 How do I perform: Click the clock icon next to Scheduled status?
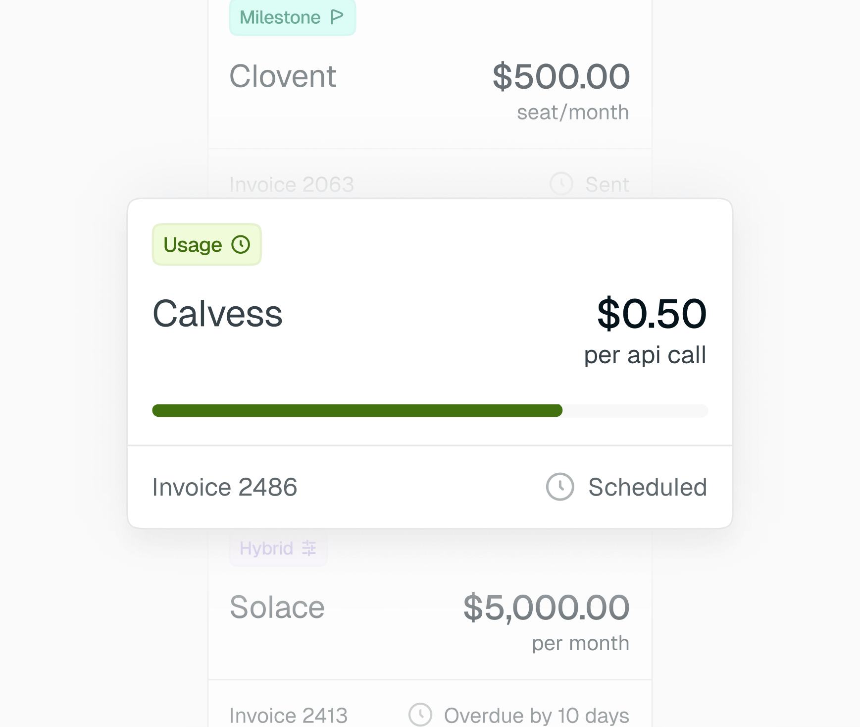pyautogui.click(x=559, y=487)
